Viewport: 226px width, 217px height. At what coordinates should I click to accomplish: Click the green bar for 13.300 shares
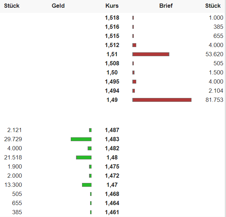pyautogui.click(x=87, y=185)
